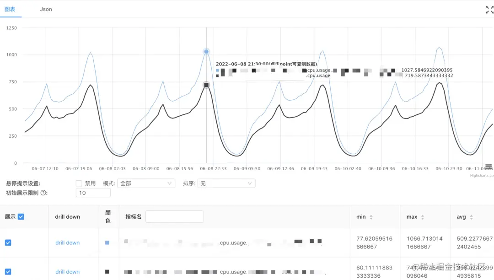Click the blue color swatch in the first row
This screenshot has height=280, width=494.
pos(107,242)
